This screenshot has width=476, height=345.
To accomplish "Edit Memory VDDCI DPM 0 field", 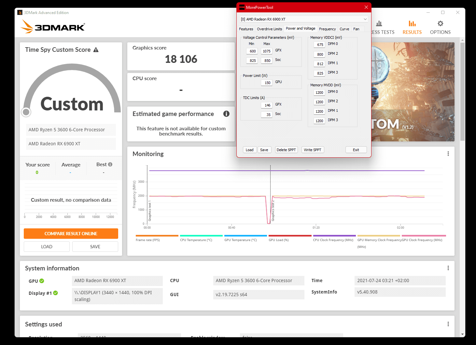I will coord(319,45).
